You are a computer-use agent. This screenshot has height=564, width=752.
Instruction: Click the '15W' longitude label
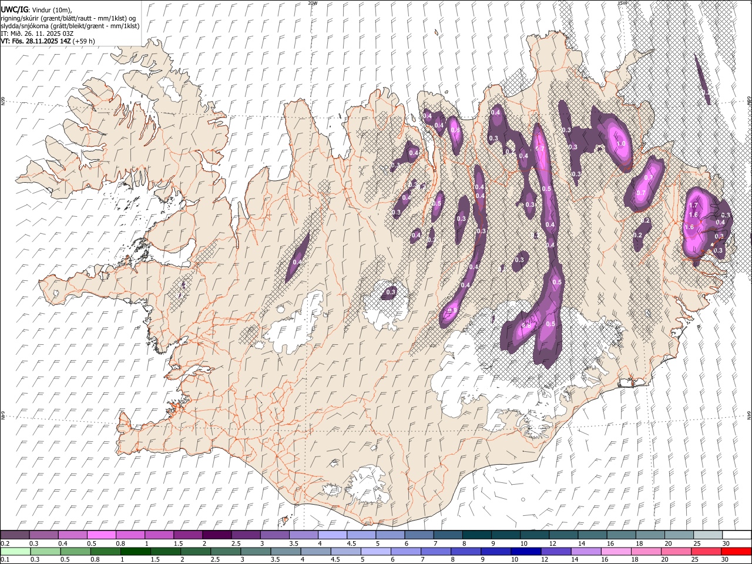[x=622, y=3]
